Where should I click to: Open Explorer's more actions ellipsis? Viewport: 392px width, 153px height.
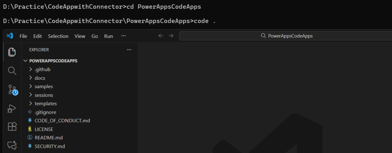tap(129, 50)
